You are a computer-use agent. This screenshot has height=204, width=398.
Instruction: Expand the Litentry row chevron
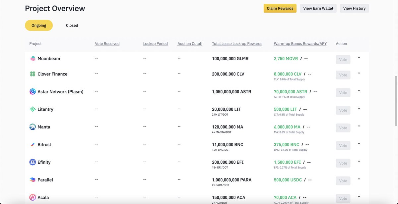click(x=359, y=108)
